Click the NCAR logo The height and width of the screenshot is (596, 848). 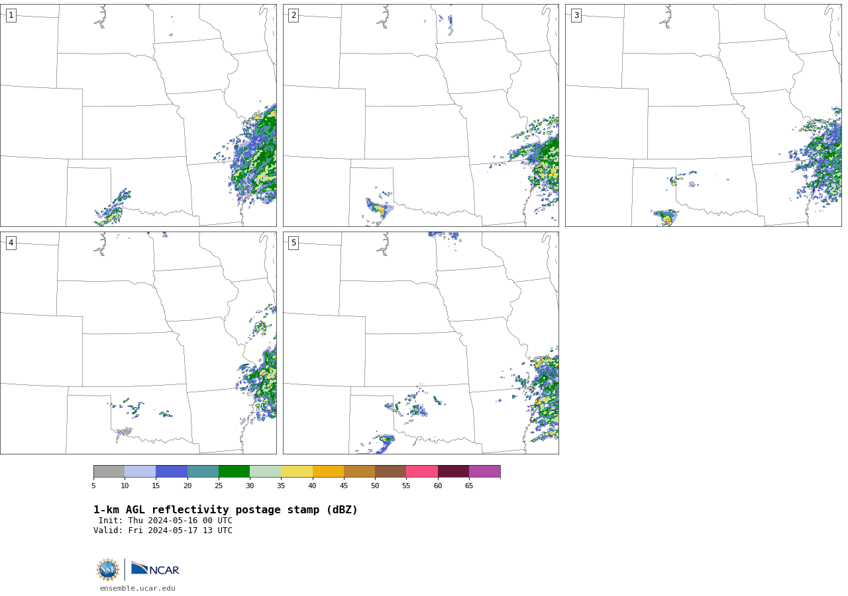pos(155,569)
